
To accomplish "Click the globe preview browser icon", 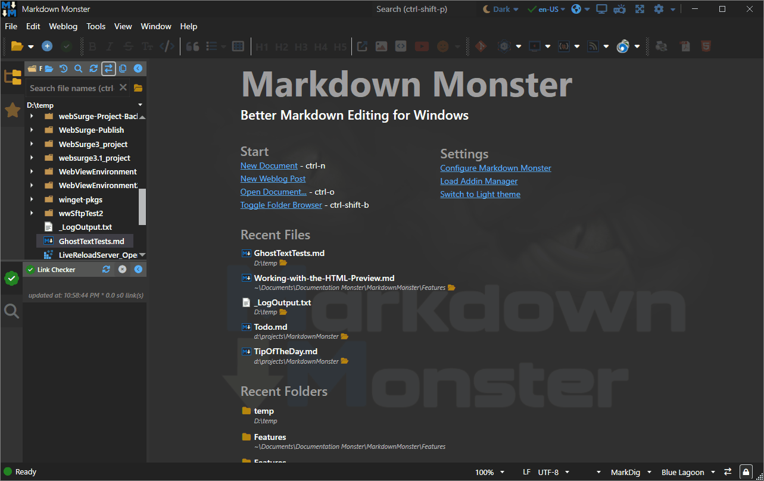I will coord(576,9).
